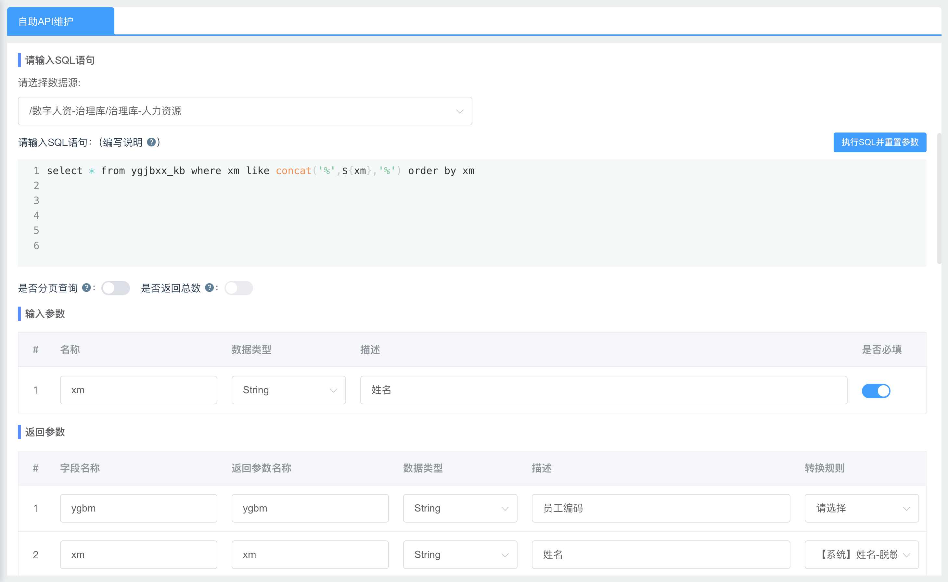Click 执行SQL并重置参数 button
Screen dimensions: 948x582
point(880,143)
